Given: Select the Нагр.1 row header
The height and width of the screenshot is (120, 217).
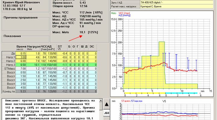Looking at the screenshot, I should 8,57.
